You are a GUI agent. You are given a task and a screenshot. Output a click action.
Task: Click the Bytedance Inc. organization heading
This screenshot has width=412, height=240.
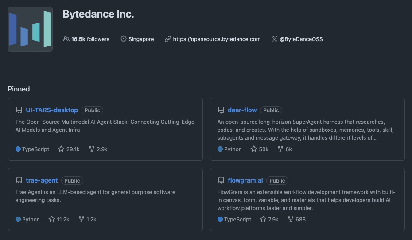pos(98,14)
